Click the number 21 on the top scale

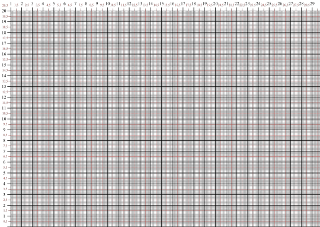click(226, 4)
